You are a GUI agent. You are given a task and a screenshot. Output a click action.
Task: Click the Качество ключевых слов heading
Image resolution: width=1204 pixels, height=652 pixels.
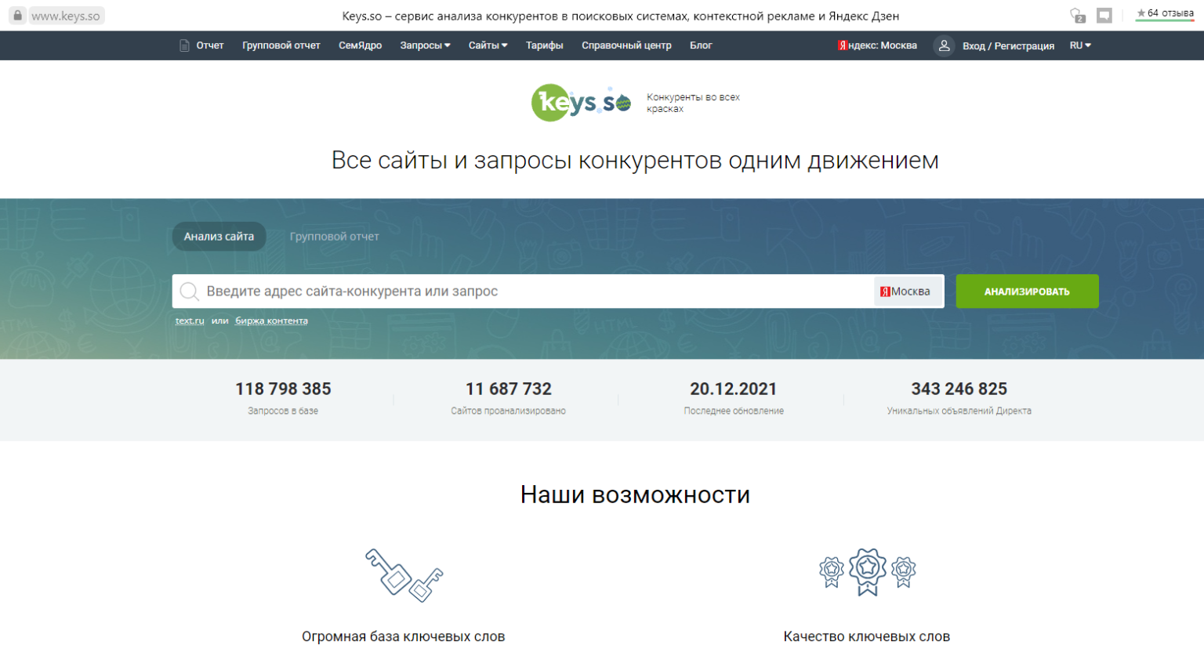click(x=867, y=636)
